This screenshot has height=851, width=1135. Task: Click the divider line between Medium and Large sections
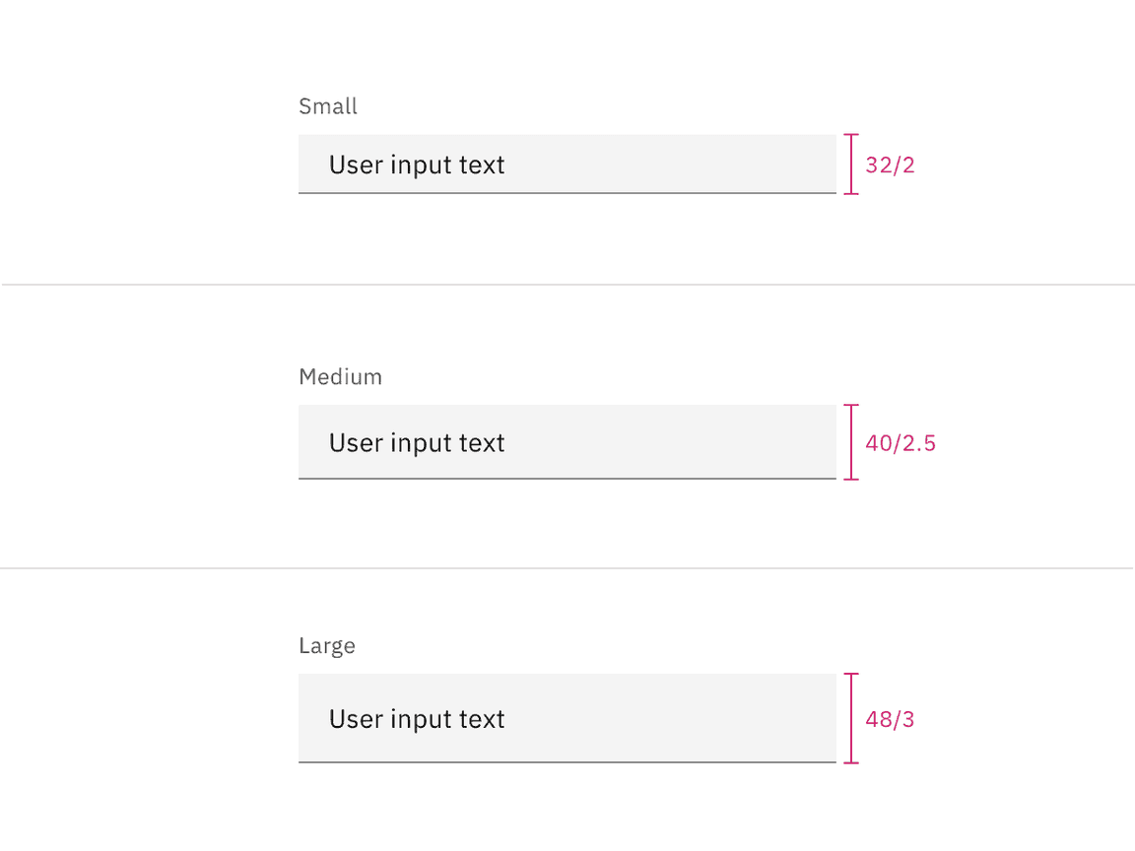pos(567,566)
